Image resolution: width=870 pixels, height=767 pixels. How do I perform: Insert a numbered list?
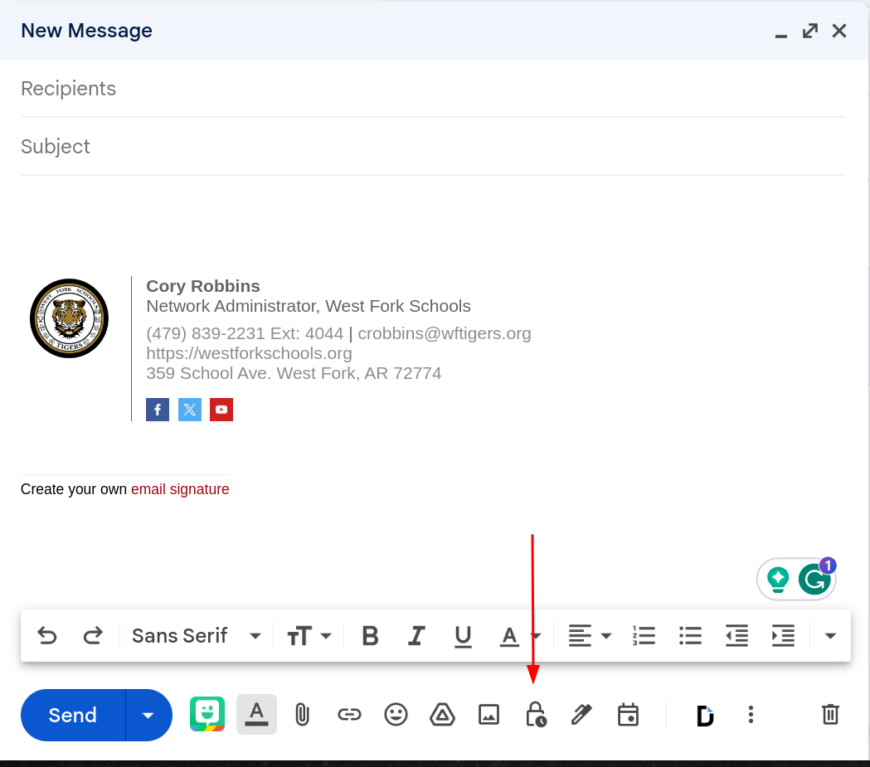point(644,635)
